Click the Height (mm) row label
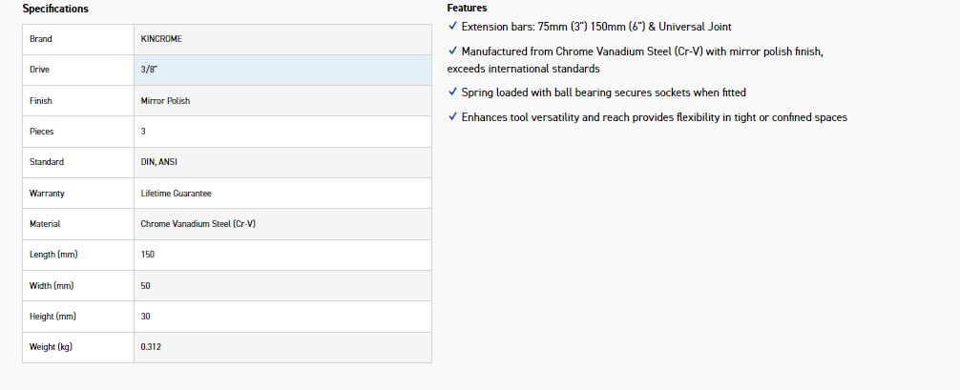 52,317
